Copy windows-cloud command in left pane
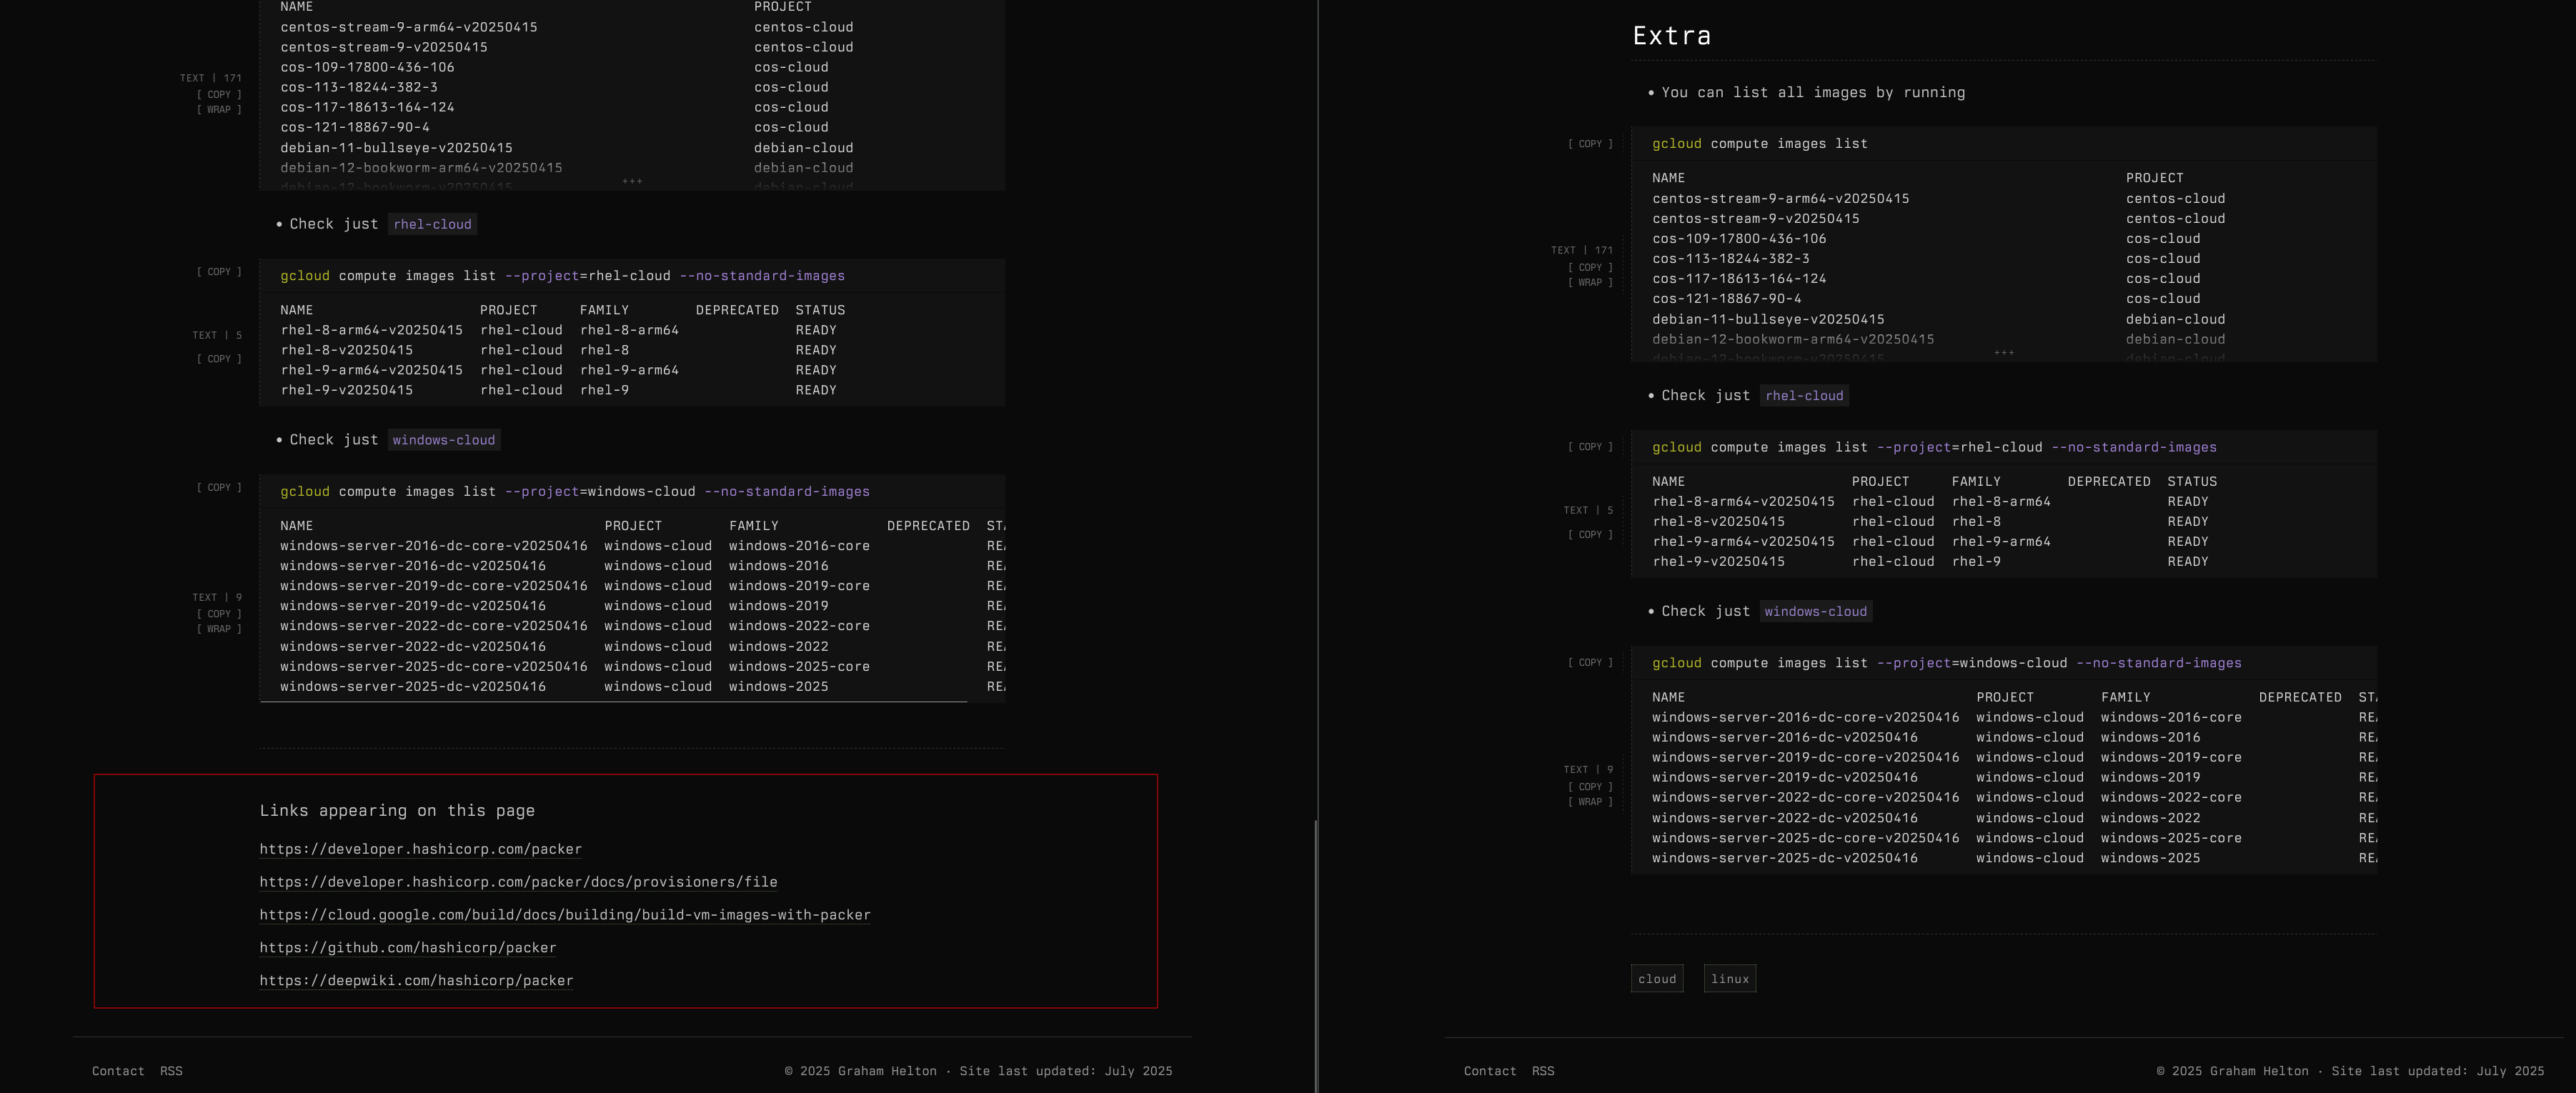This screenshot has height=1093, width=2576. pos(219,488)
